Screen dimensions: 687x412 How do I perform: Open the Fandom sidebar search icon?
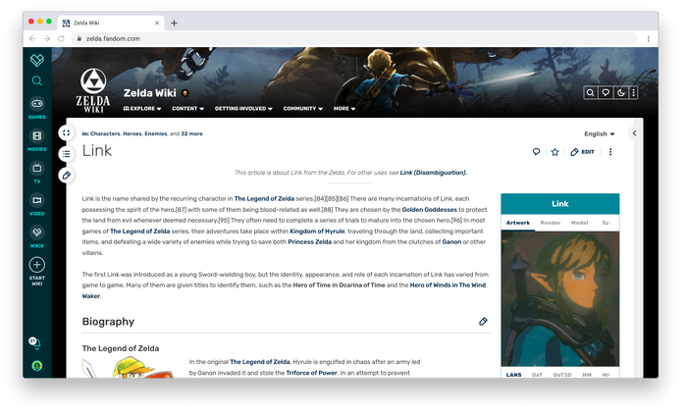[37, 81]
